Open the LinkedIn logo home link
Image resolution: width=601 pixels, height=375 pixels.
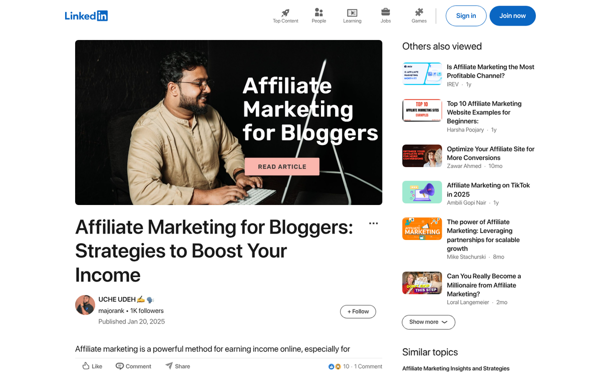[x=86, y=15]
